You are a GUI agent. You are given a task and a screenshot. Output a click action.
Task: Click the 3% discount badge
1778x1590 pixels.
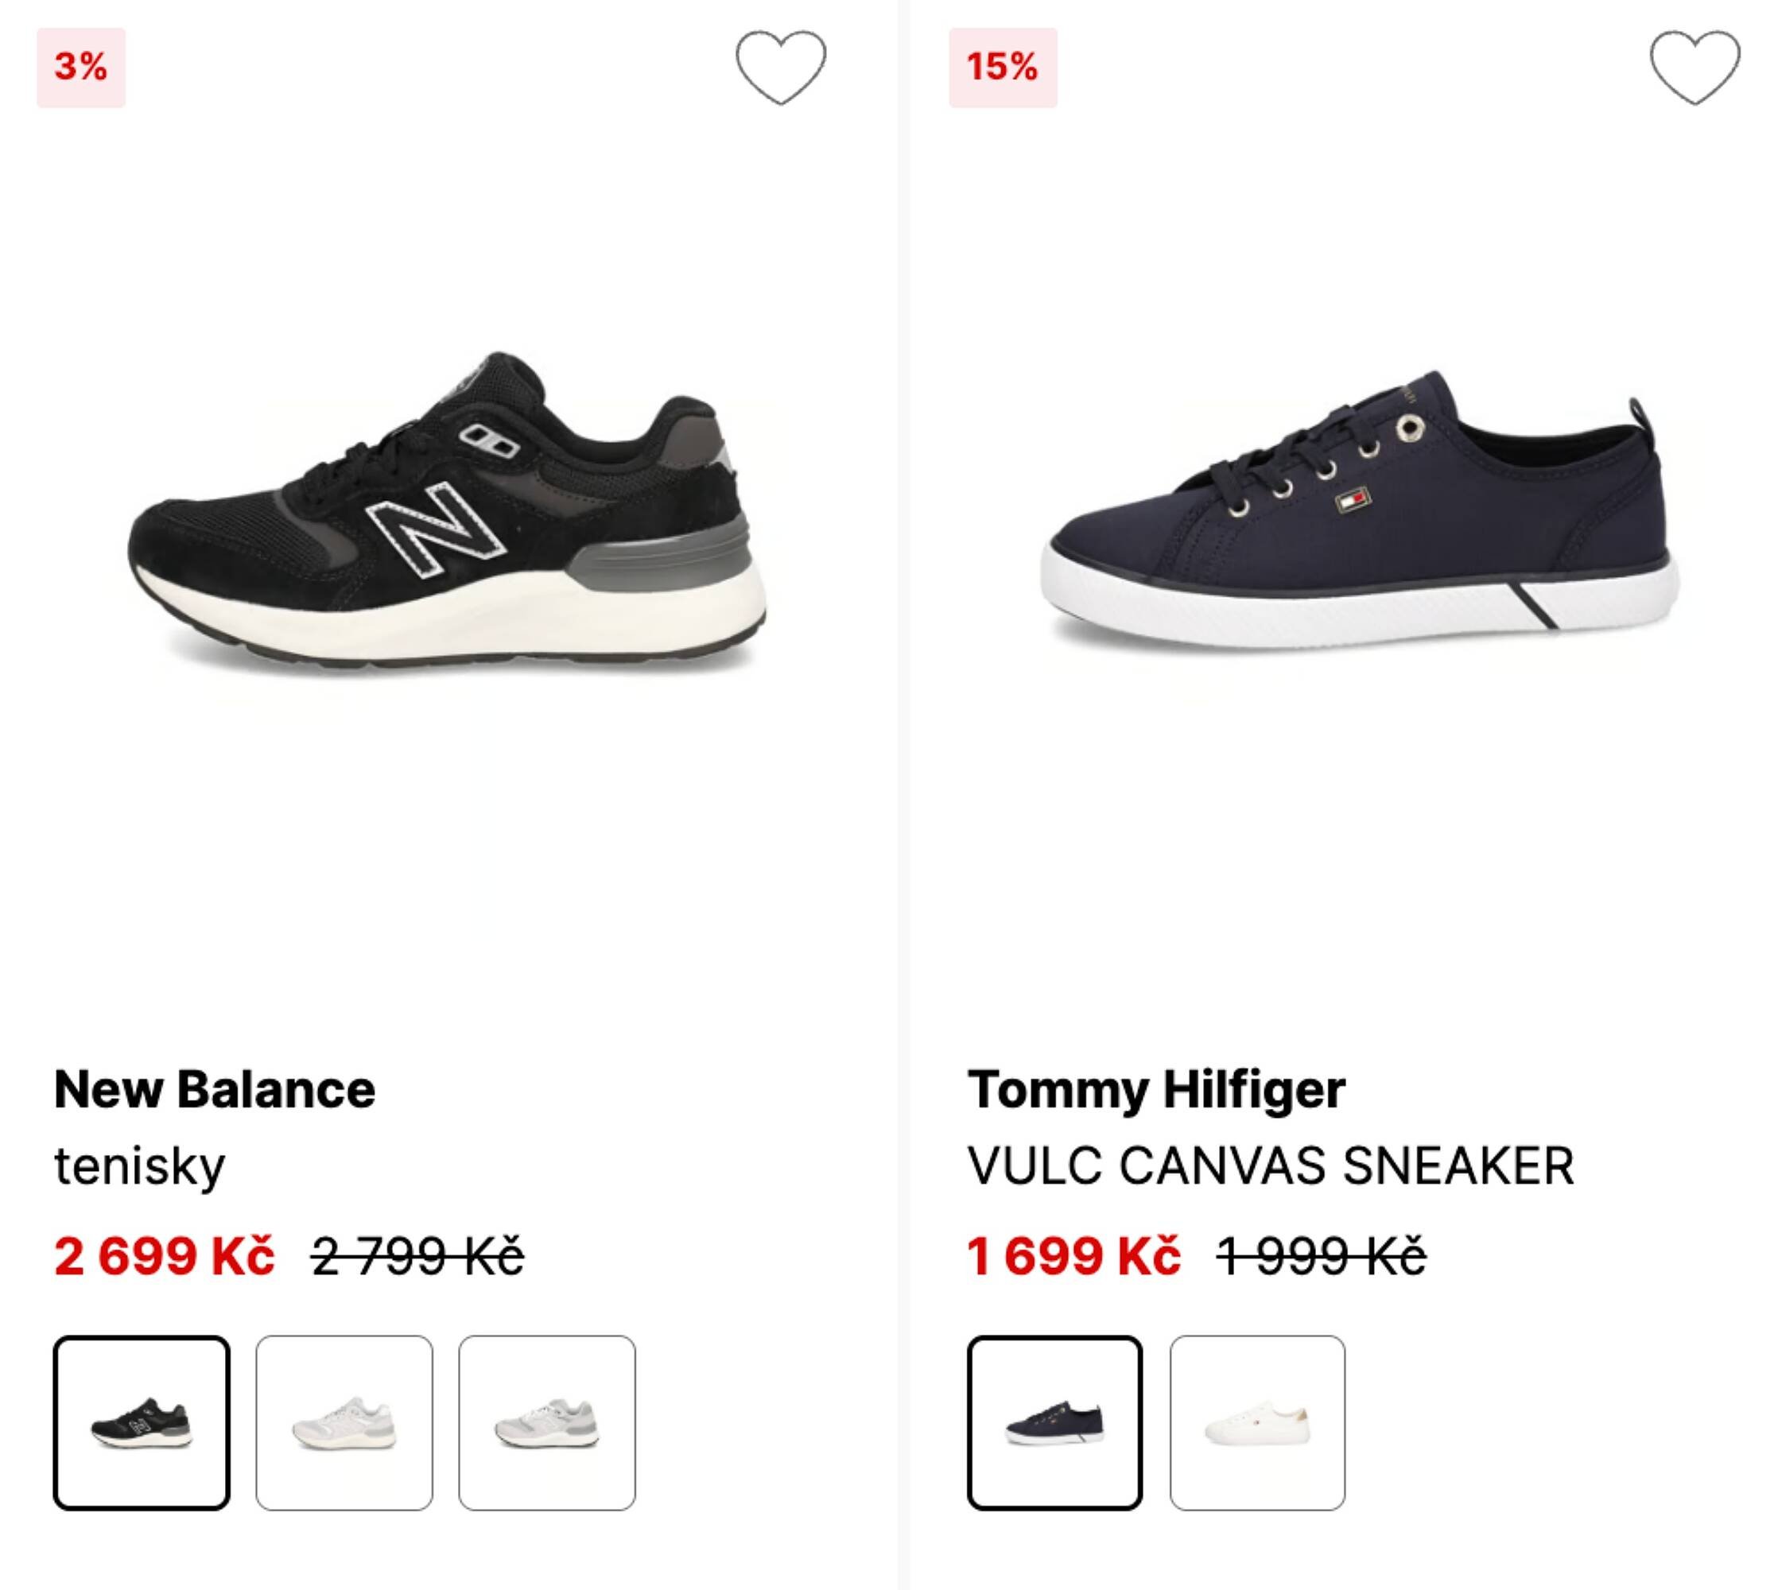point(80,68)
